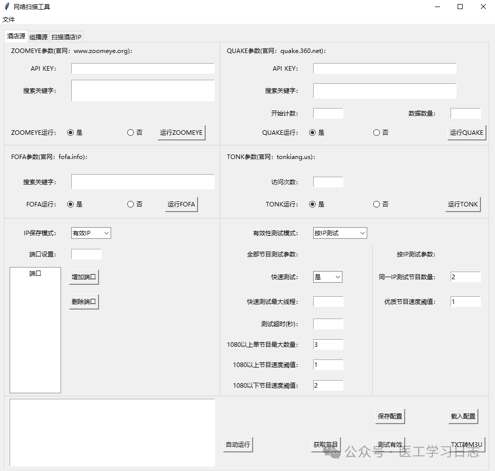This screenshot has height=471, width=495.
Task: Focus the 测试超时(秒) field
Action: [328, 324]
